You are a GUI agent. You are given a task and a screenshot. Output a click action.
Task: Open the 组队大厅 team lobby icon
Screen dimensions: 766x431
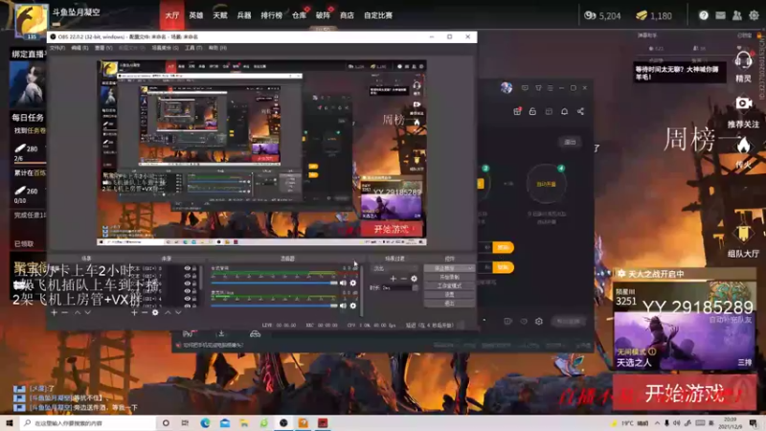pyautogui.click(x=743, y=235)
